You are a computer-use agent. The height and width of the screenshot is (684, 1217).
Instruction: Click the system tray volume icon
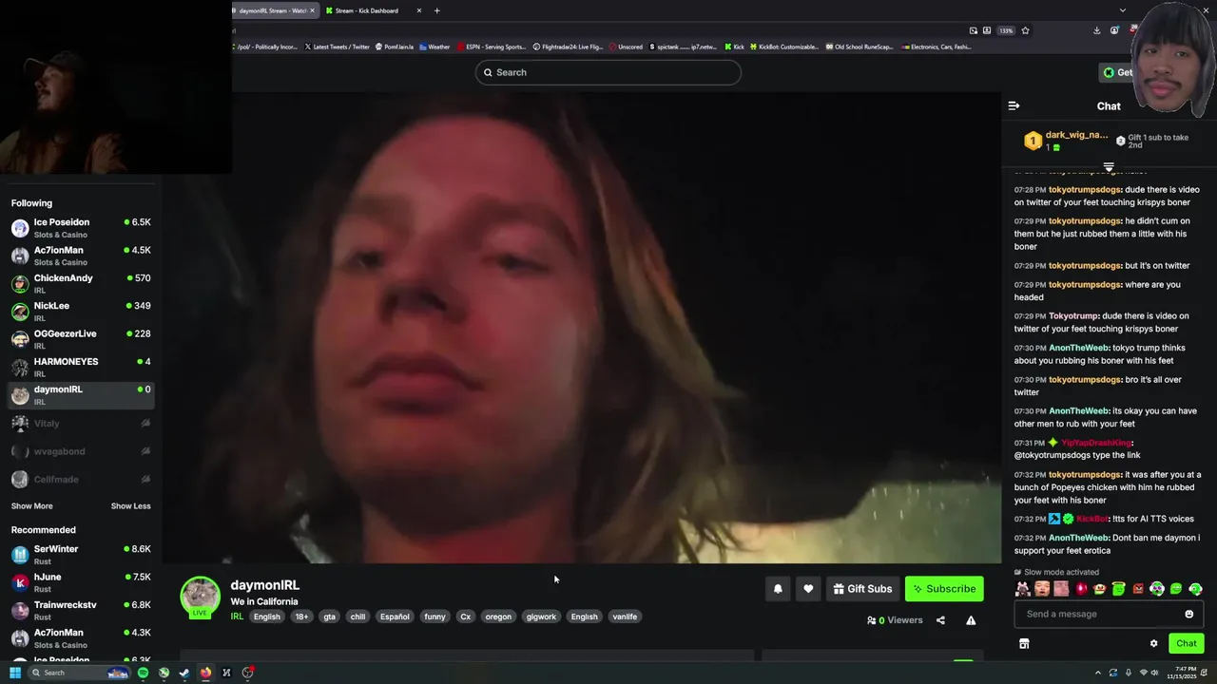(1155, 673)
